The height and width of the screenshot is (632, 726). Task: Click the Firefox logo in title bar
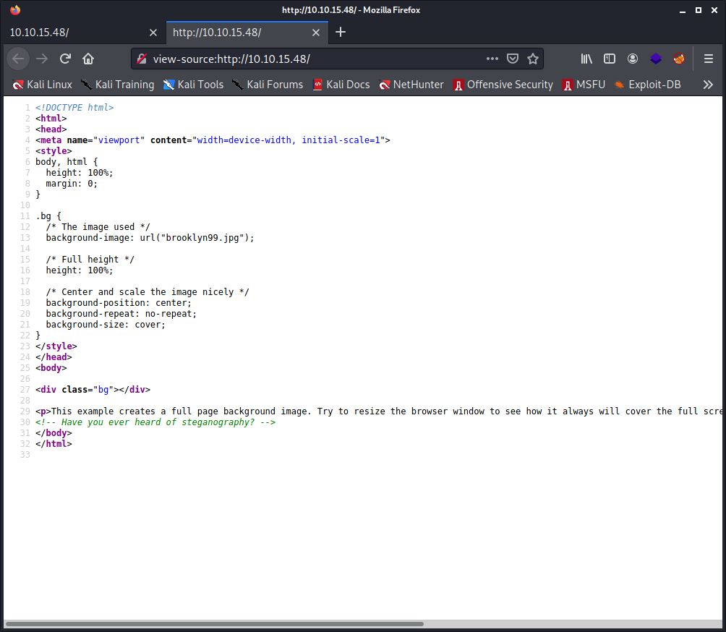coord(15,9)
